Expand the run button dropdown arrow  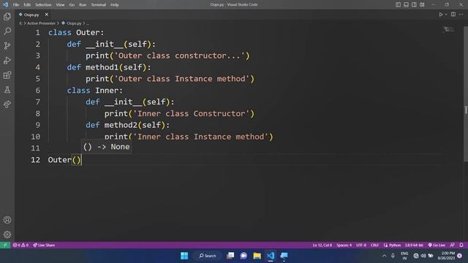point(446,15)
